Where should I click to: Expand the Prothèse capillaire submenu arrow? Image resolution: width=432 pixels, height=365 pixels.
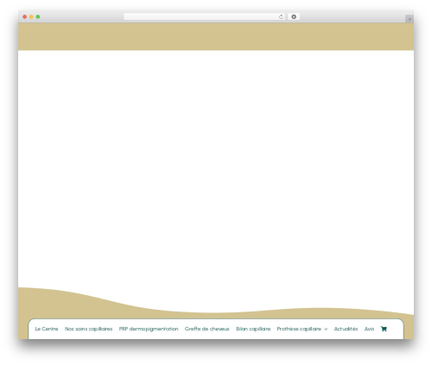click(x=326, y=329)
